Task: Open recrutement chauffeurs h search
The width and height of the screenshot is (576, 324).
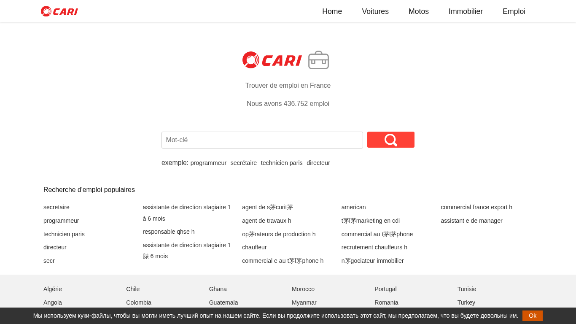Action: tap(374, 247)
